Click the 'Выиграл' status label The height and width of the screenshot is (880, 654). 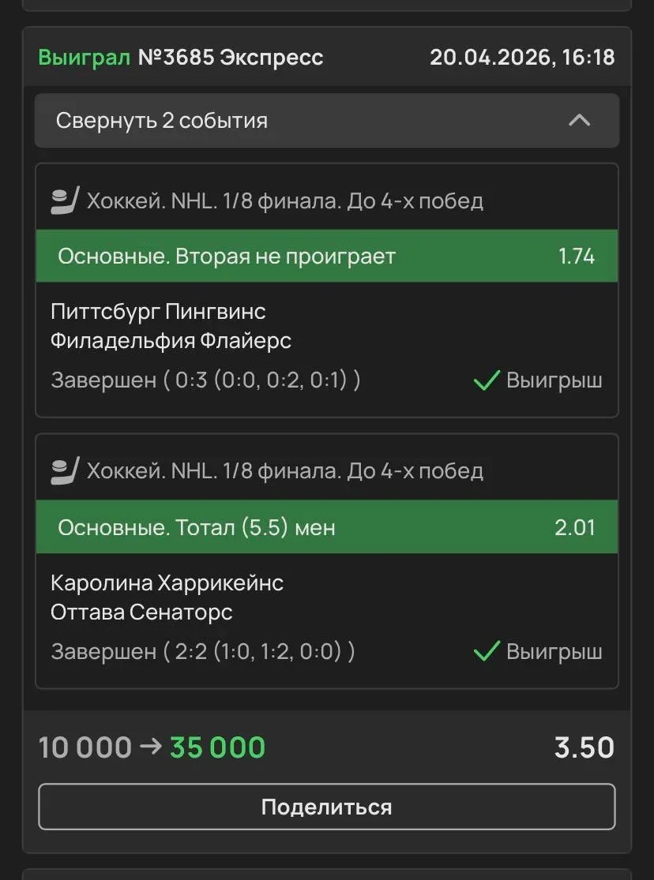[x=84, y=58]
